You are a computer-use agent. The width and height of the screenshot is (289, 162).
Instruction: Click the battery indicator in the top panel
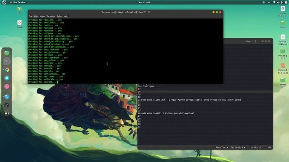pos(286,2)
